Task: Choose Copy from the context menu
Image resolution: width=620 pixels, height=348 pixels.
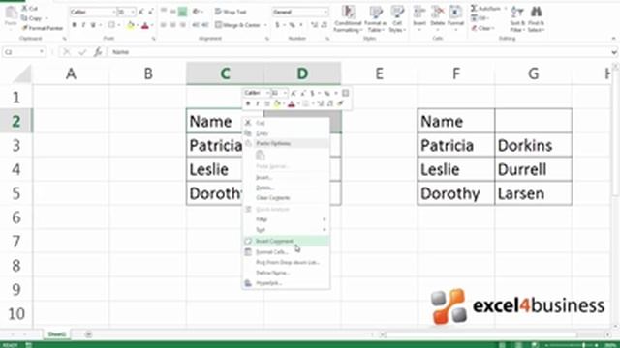Action: click(286, 133)
